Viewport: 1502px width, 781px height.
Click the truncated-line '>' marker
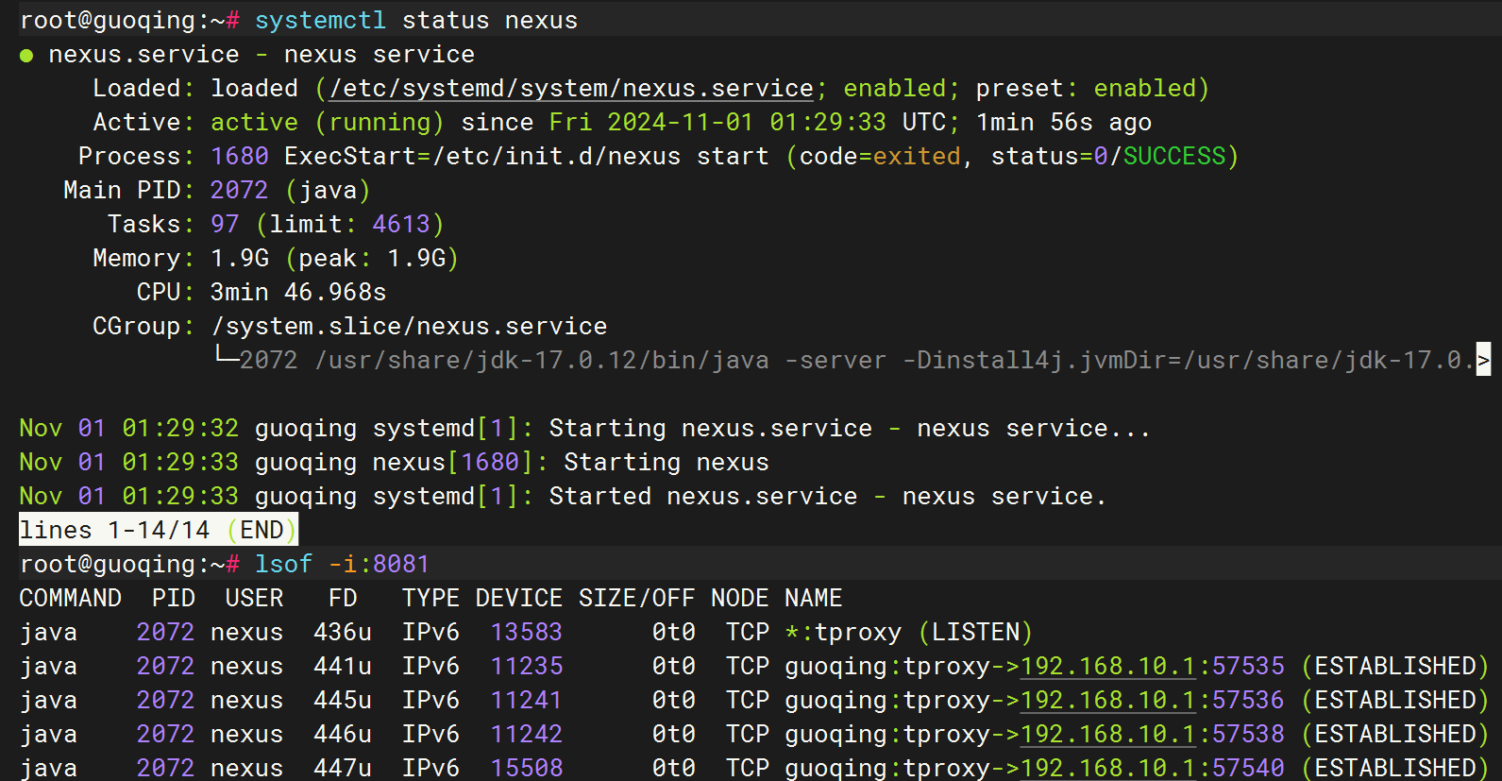[x=1483, y=360]
